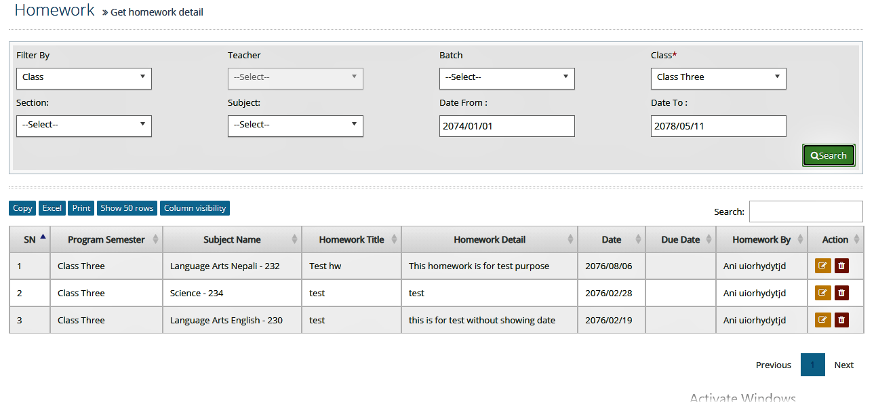Sort table by SN column arrow
876x402 pixels.
tap(43, 237)
